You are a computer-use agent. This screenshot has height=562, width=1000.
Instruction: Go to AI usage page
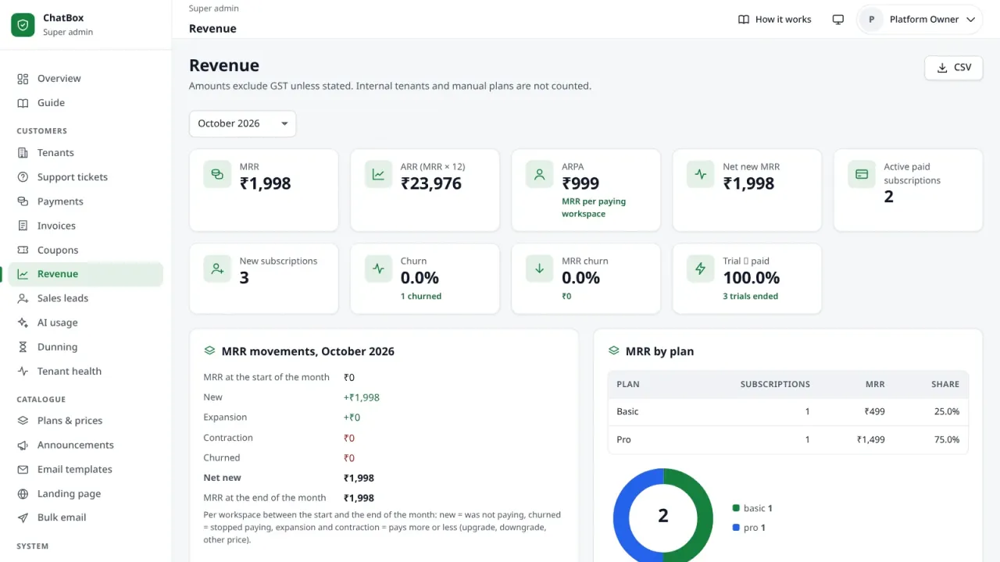tap(85, 322)
